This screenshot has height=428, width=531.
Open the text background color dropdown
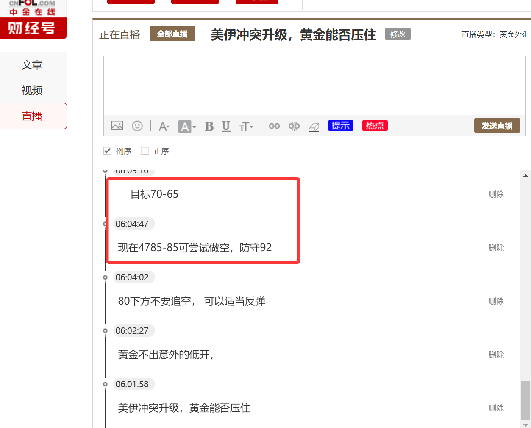click(x=187, y=126)
